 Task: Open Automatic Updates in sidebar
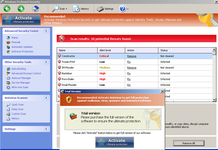coord(22,47)
